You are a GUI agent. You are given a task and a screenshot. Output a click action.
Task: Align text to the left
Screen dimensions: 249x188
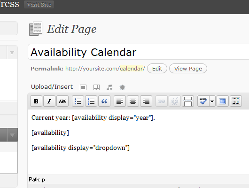tap(120, 101)
